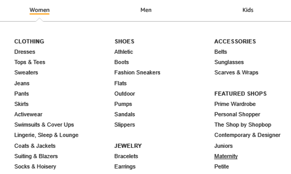Browse Contemporary & Designer
Image resolution: width=291 pixels, height=174 pixels.
click(247, 135)
